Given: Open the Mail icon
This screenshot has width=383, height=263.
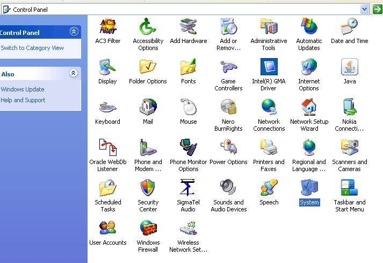Looking at the screenshot, I should [x=148, y=107].
